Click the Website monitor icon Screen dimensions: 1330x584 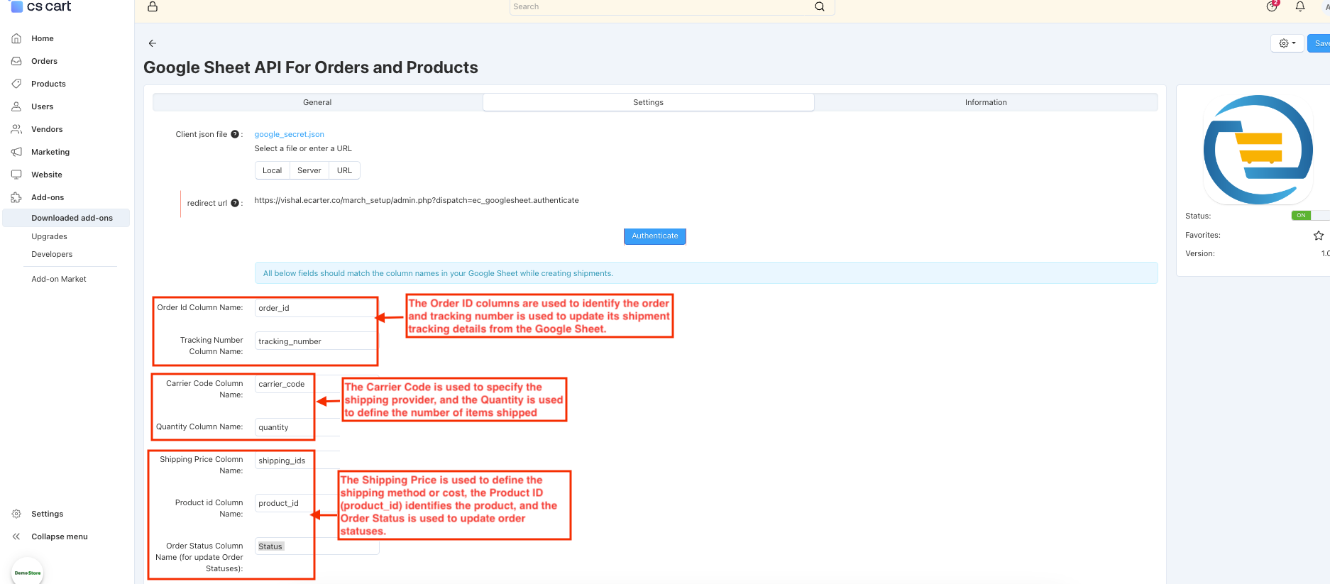pyautogui.click(x=16, y=175)
